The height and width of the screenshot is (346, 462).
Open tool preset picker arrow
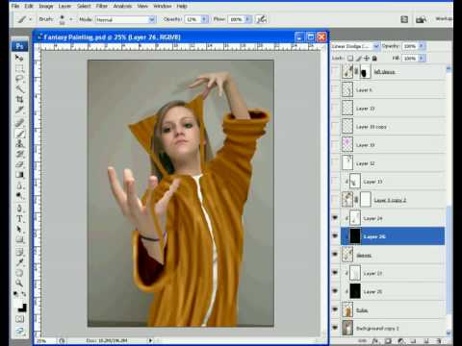point(31,19)
